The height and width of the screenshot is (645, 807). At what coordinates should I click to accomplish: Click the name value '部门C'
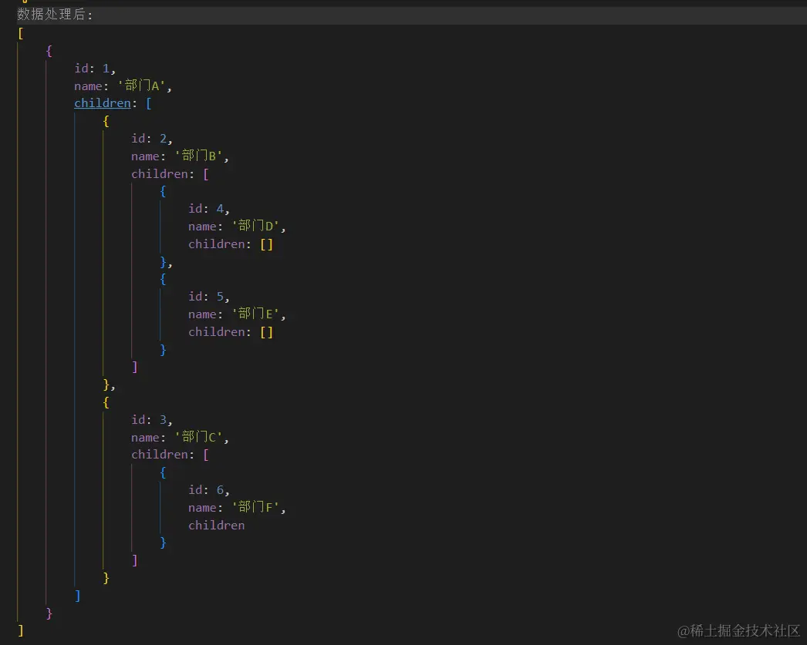[199, 438]
